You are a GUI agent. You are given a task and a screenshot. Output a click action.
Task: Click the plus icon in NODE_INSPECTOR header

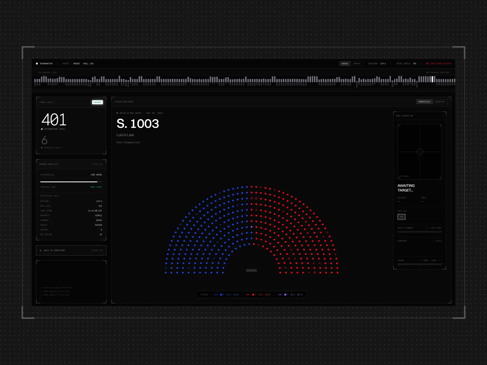[x=443, y=116]
